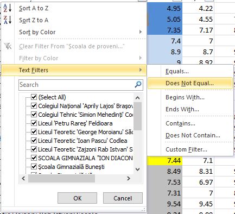The image size is (235, 214).
Task: Click the clear filter funnel icon
Action: pyautogui.click(x=8, y=46)
